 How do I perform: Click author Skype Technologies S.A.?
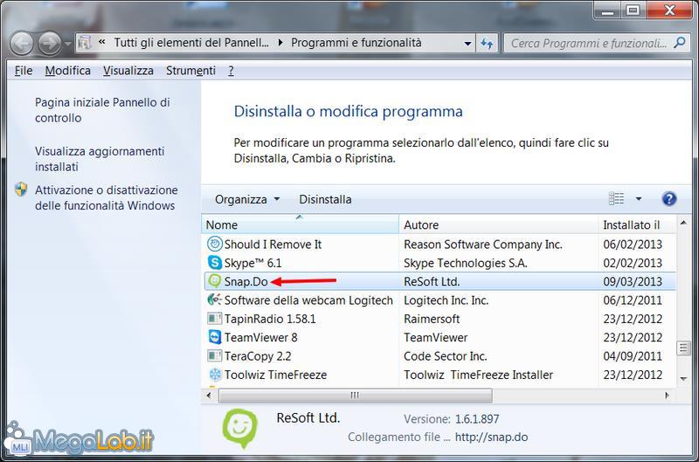466,263
